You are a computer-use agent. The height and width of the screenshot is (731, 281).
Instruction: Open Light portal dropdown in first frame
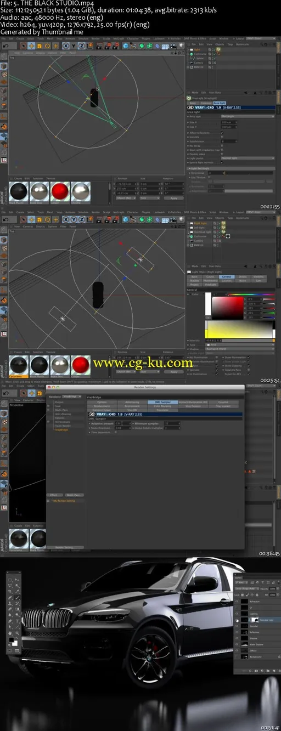pos(248,158)
